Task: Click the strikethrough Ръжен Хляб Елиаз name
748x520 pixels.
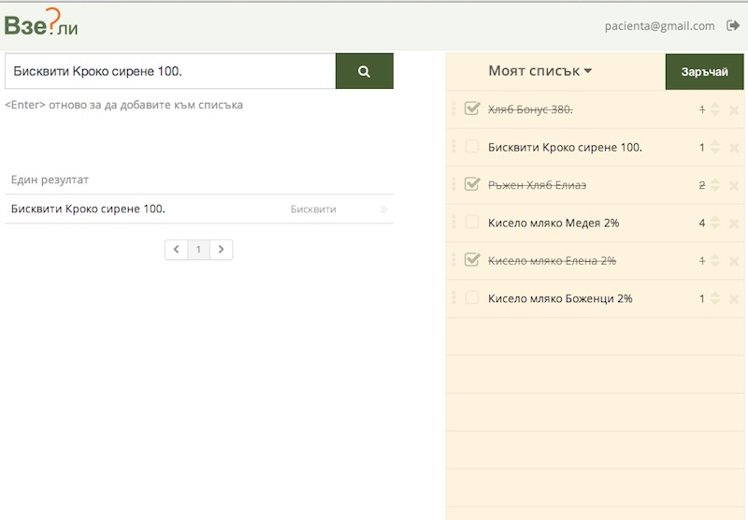Action: point(537,185)
